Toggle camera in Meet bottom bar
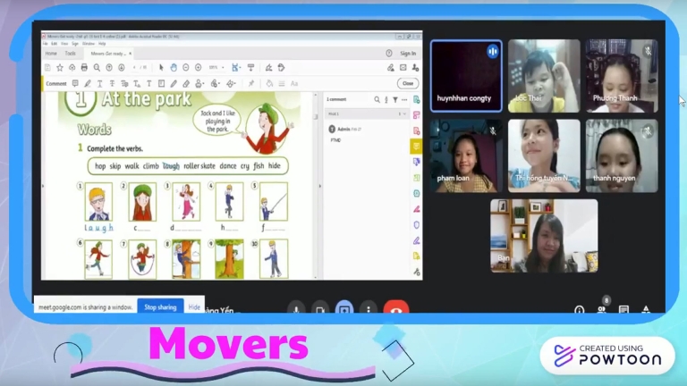 tap(320, 309)
